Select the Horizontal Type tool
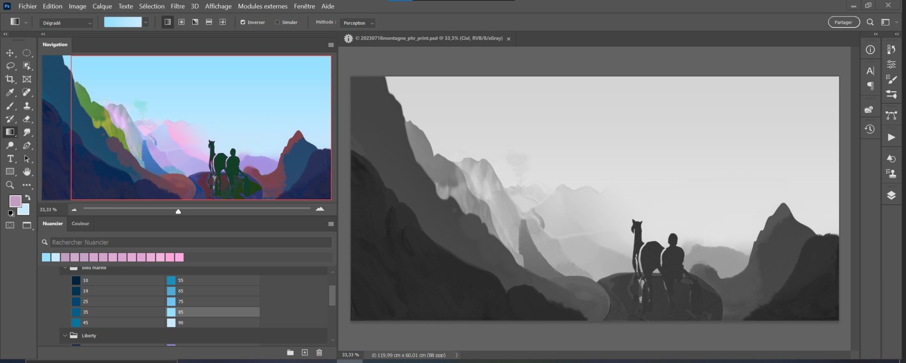The height and width of the screenshot is (363, 906). [10, 159]
